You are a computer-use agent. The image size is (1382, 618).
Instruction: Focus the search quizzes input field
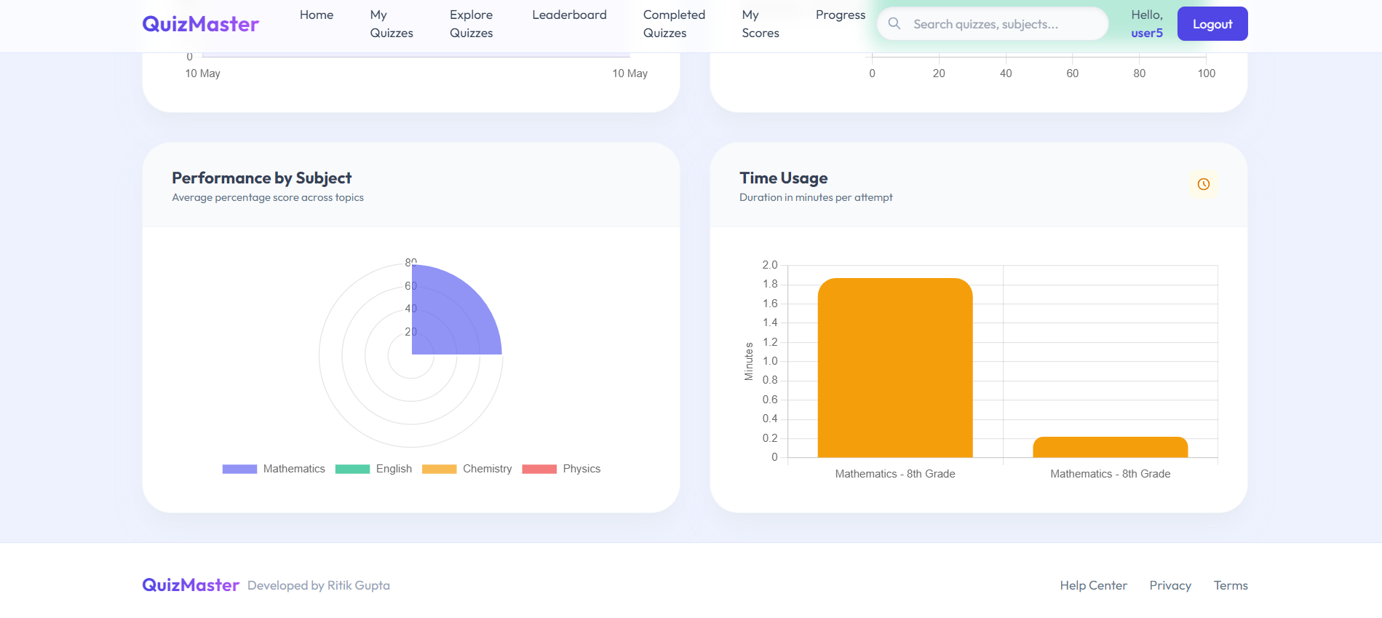pos(993,24)
